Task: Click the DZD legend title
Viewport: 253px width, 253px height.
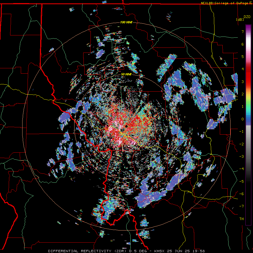Action: pyautogui.click(x=247, y=17)
